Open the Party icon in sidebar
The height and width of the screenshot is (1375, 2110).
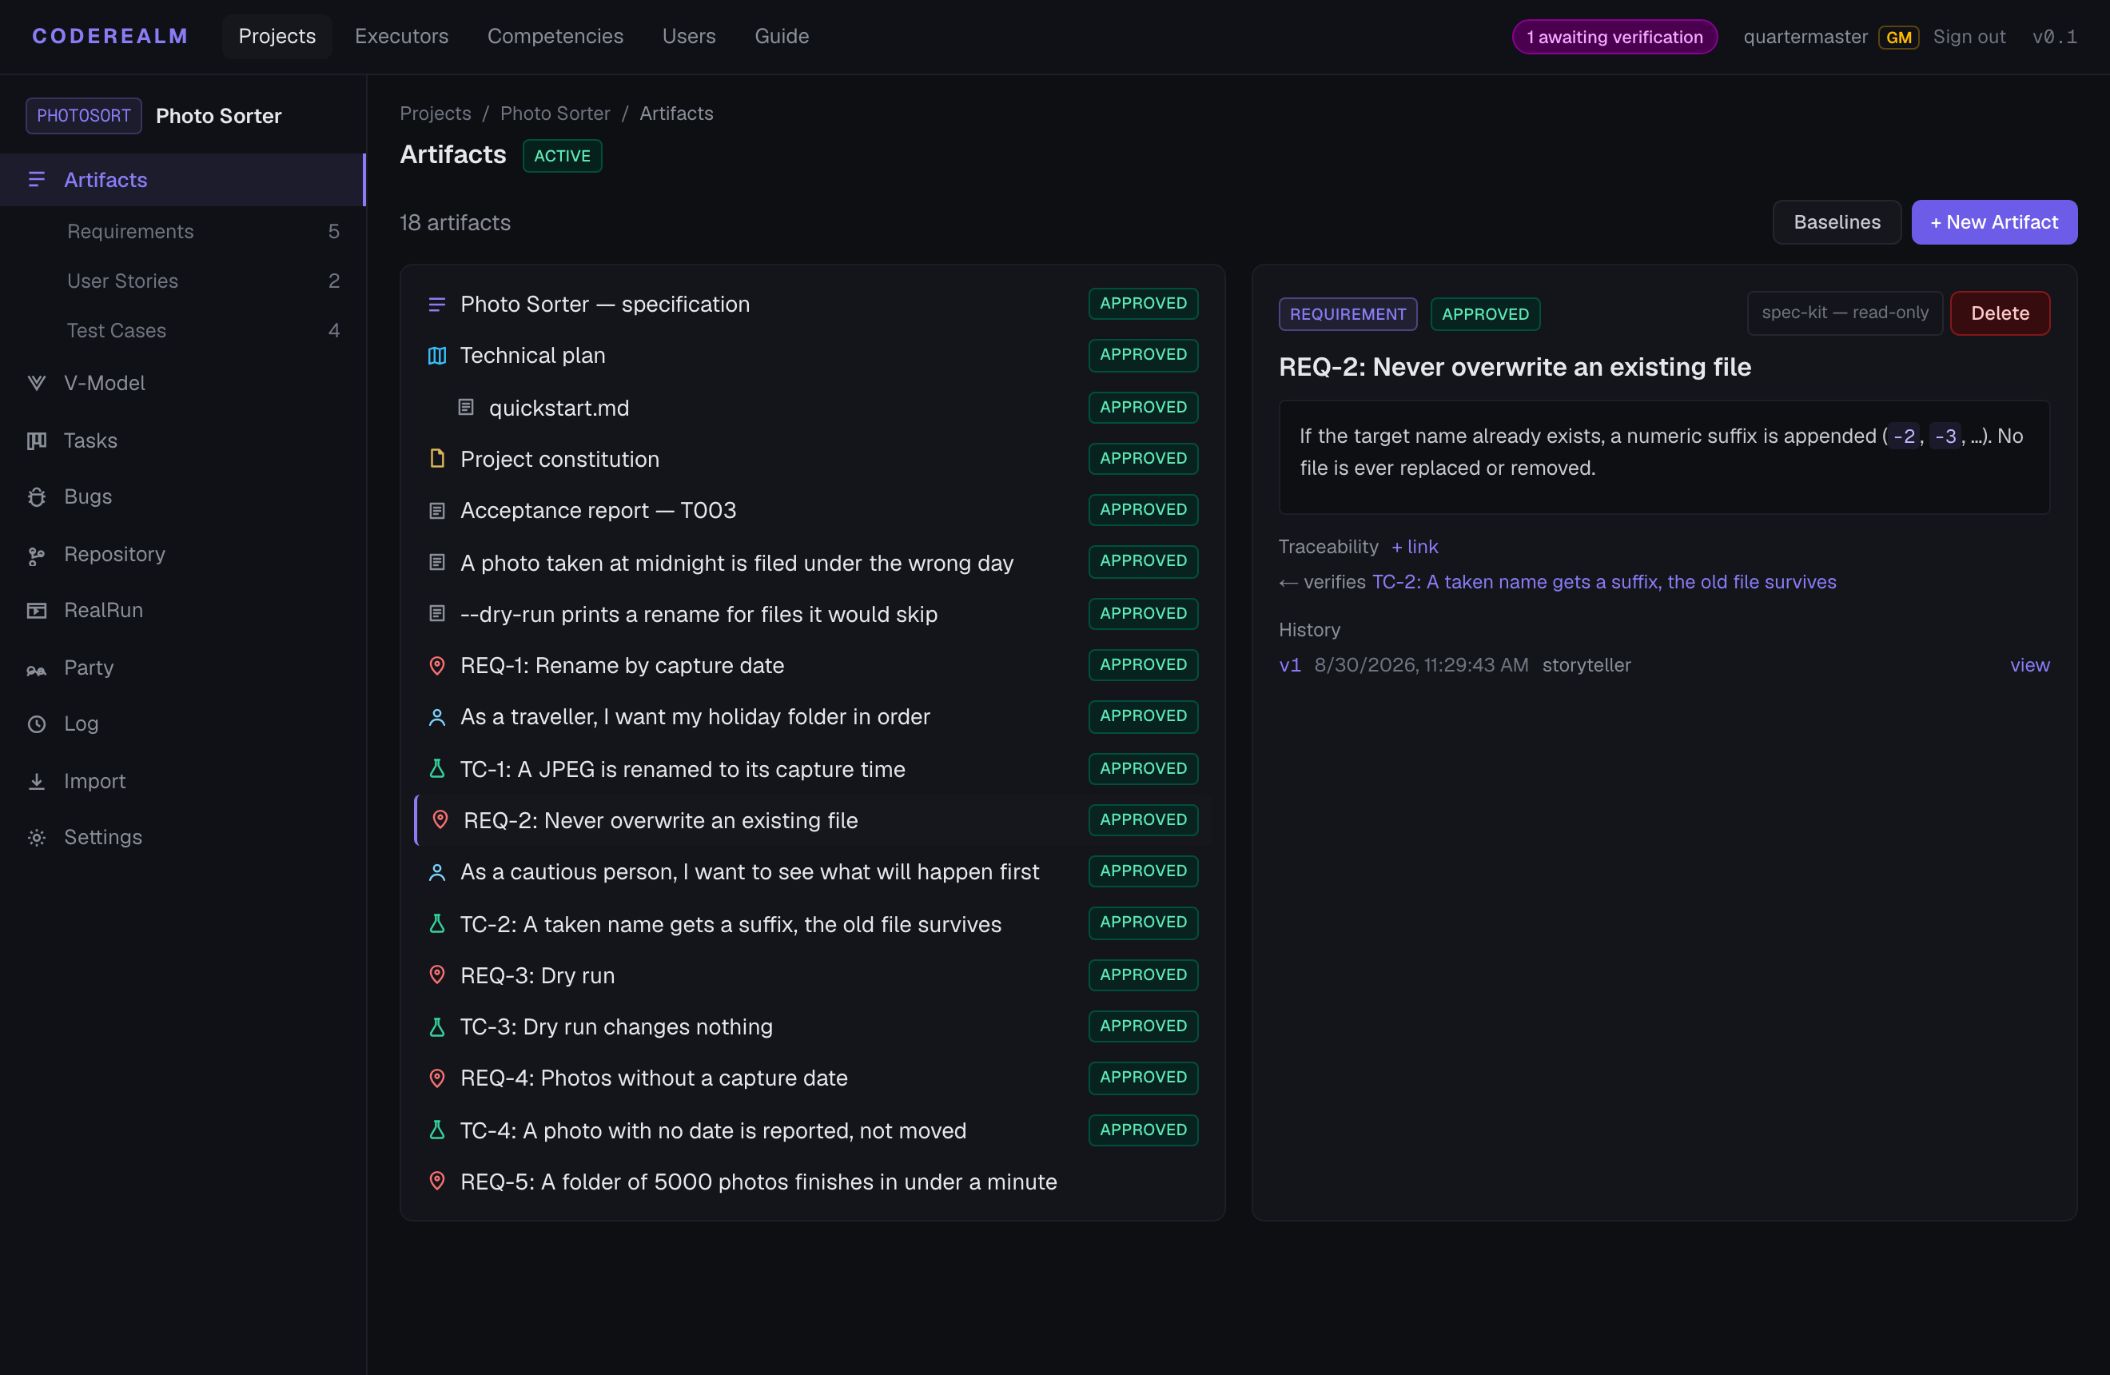pyautogui.click(x=36, y=668)
